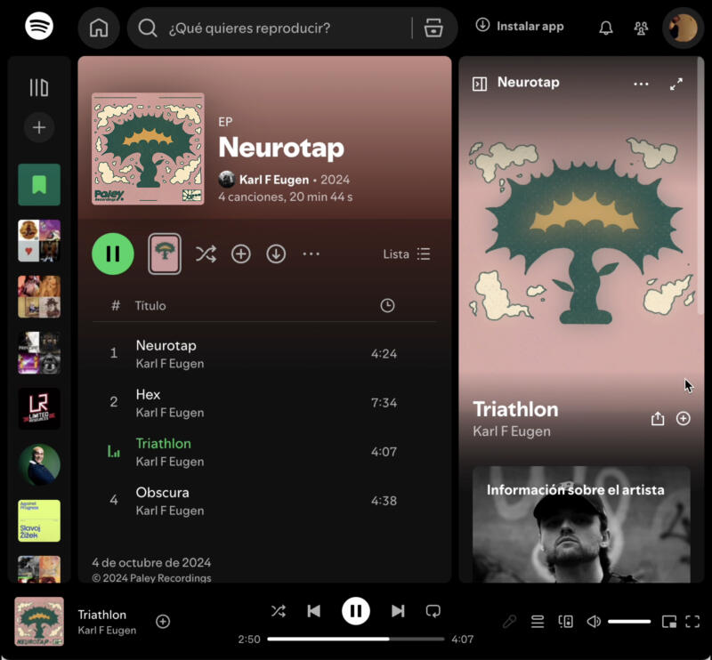Open the Spotify logo home link
Viewport: 712px width, 660px height.
coord(39,27)
